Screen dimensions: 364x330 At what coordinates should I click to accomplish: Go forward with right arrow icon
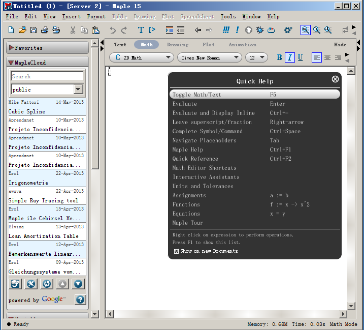[x=209, y=30]
